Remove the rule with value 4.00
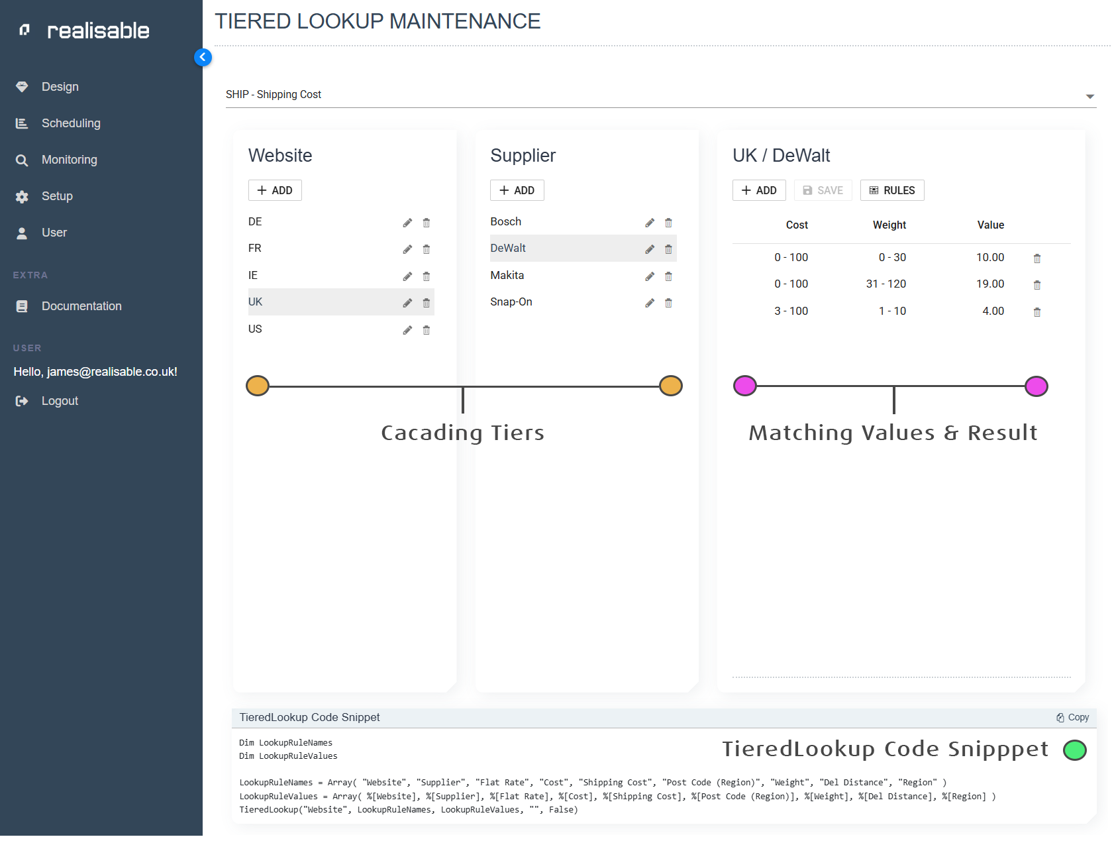The image size is (1112, 841). click(x=1037, y=312)
